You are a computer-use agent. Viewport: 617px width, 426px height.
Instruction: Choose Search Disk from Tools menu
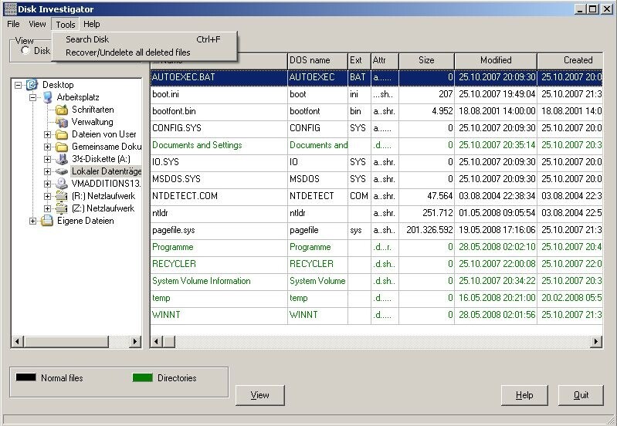click(144, 39)
